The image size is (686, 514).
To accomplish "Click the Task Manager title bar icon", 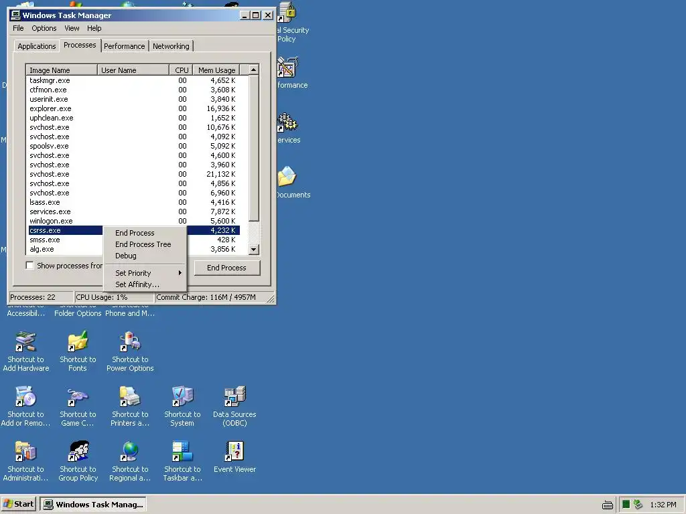I will [x=16, y=15].
